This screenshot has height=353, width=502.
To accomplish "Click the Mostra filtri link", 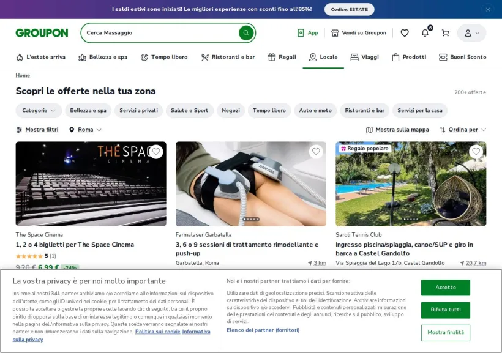I will [42, 130].
